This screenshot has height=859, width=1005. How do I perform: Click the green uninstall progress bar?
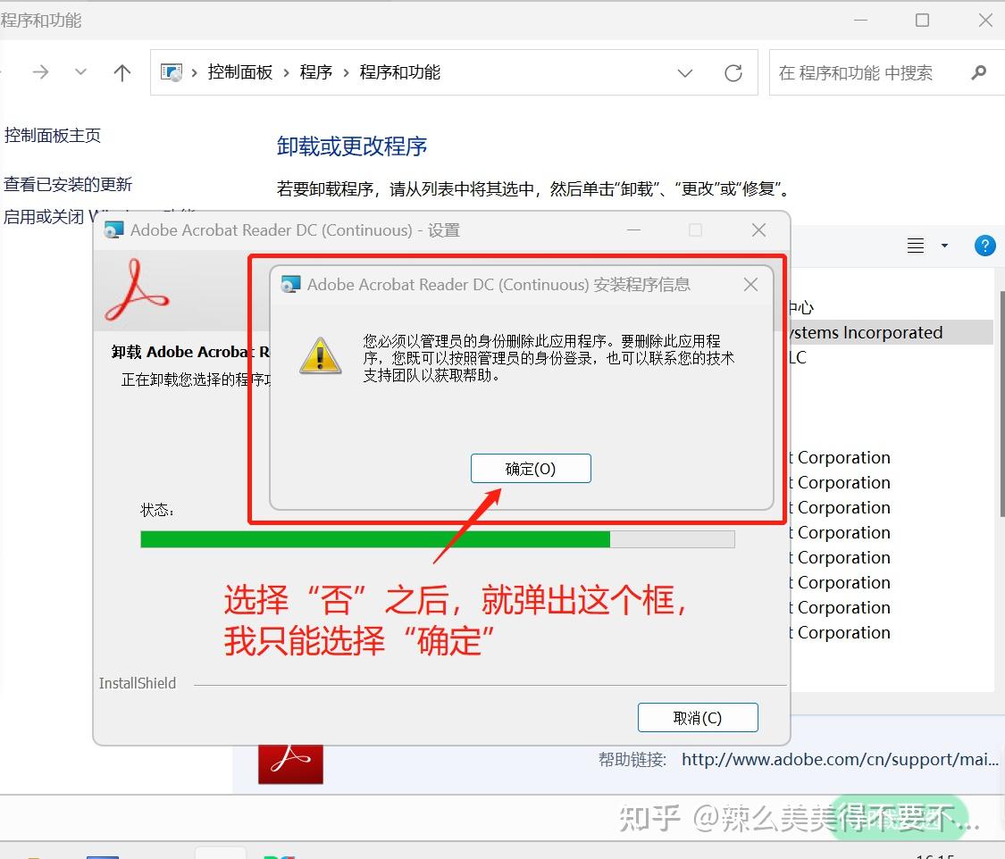click(x=375, y=538)
